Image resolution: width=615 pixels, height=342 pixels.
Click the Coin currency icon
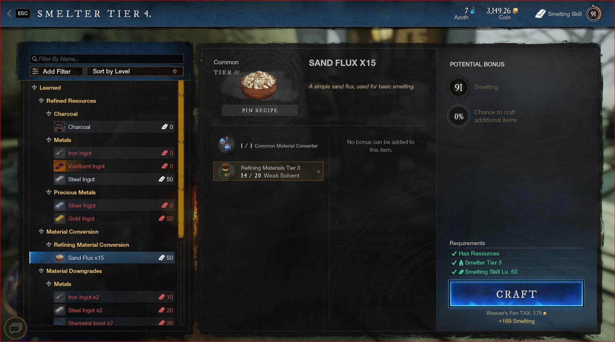tap(515, 11)
